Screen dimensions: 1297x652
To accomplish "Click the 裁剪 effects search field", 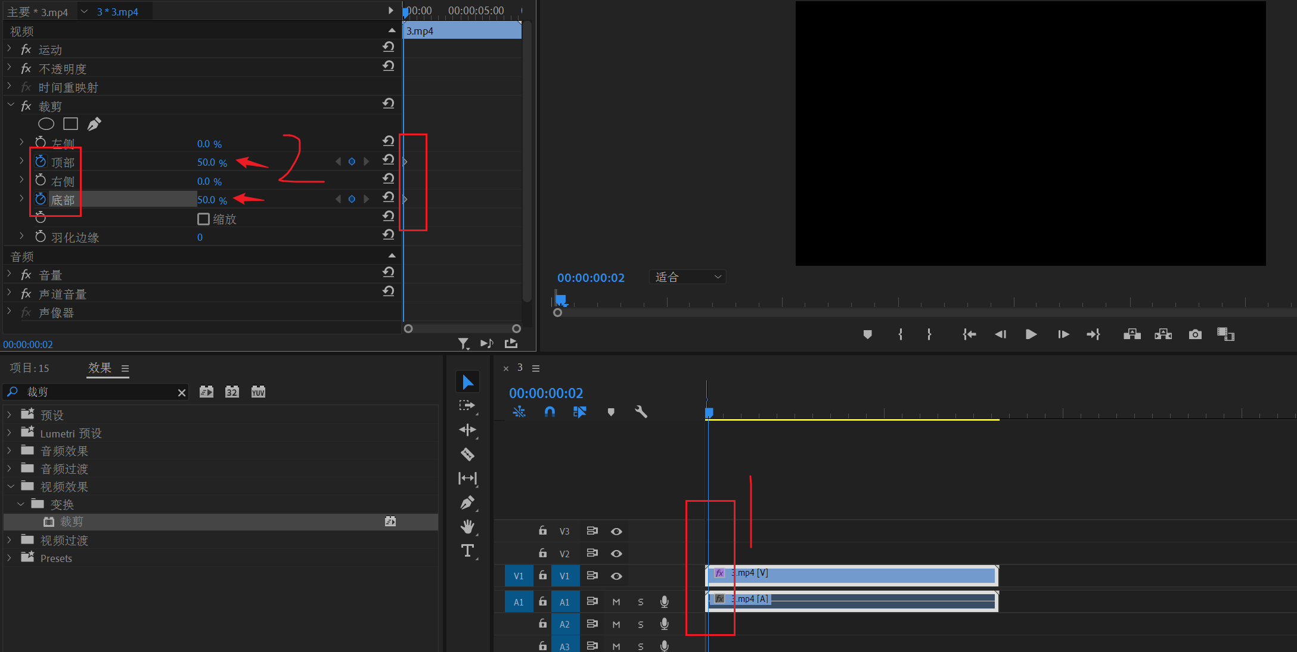I will 95,392.
